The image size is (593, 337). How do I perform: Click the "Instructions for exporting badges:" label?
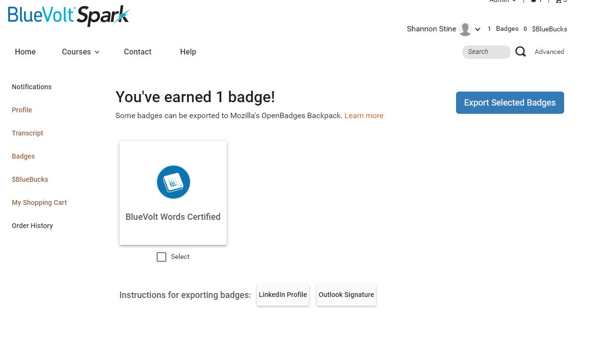pyautogui.click(x=185, y=295)
